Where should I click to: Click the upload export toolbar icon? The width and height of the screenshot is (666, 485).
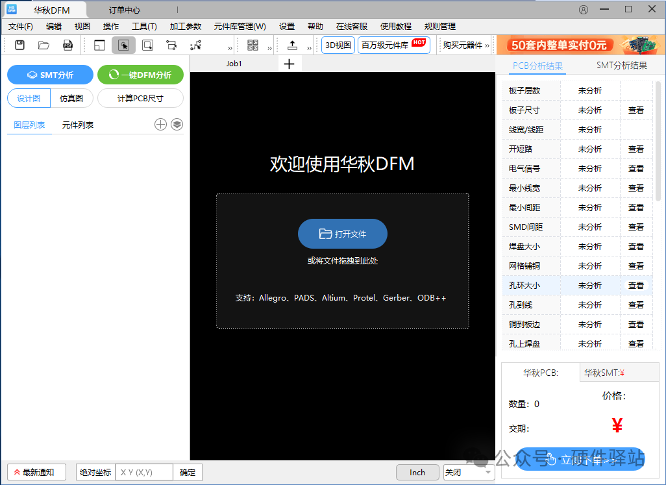(292, 45)
